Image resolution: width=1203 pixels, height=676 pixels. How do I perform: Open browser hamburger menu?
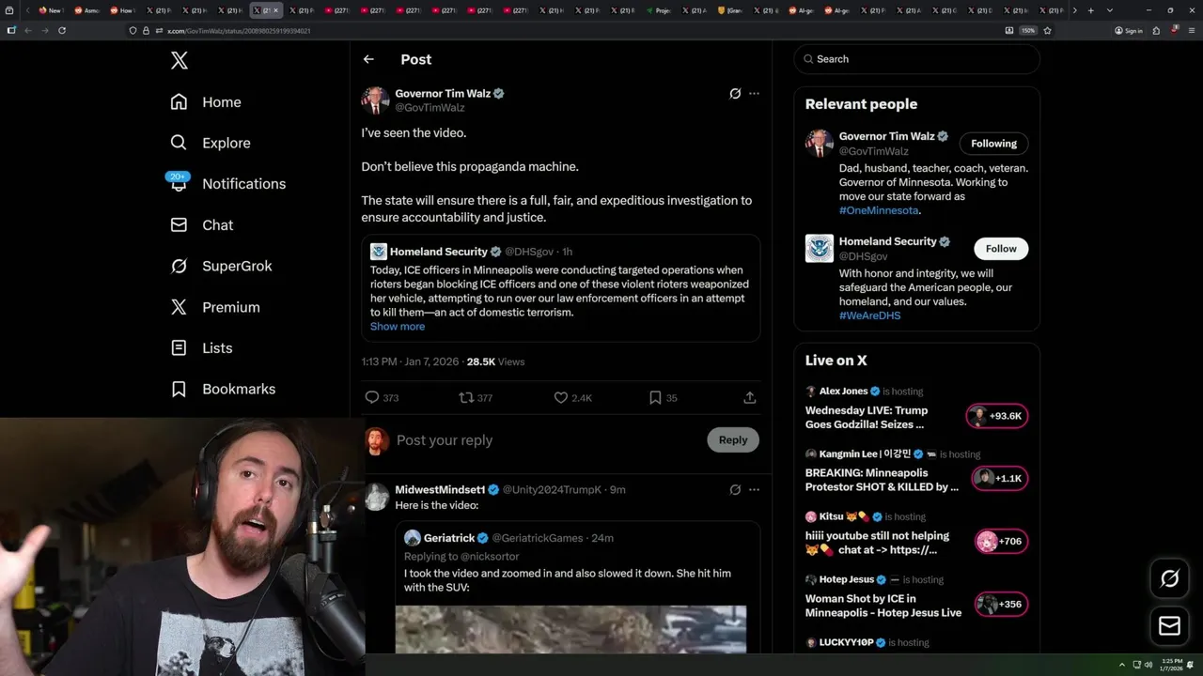(x=1193, y=30)
